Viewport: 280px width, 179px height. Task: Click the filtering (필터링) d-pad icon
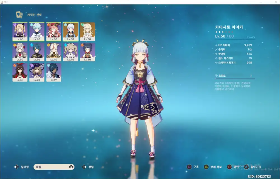coord(17,167)
